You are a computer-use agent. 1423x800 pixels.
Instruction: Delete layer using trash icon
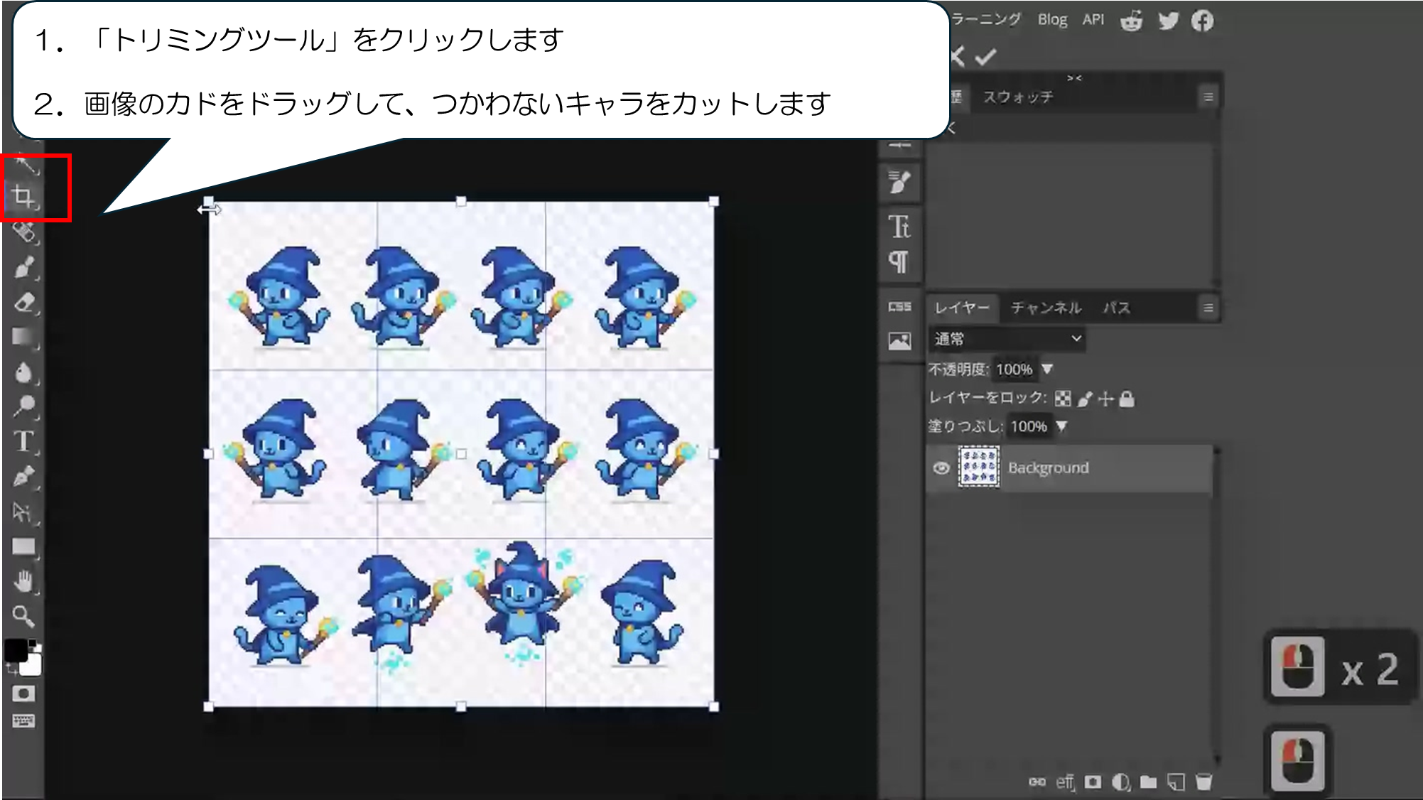pos(1203,782)
